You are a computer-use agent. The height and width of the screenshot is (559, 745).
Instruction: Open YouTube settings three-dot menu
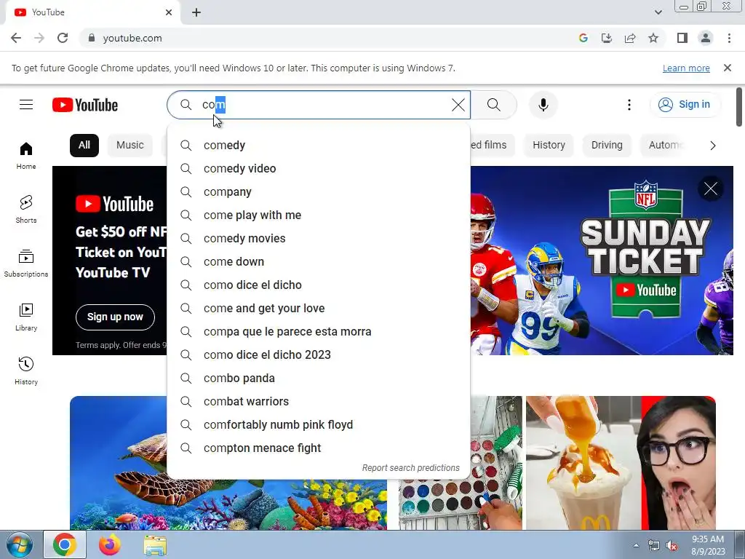[629, 105]
